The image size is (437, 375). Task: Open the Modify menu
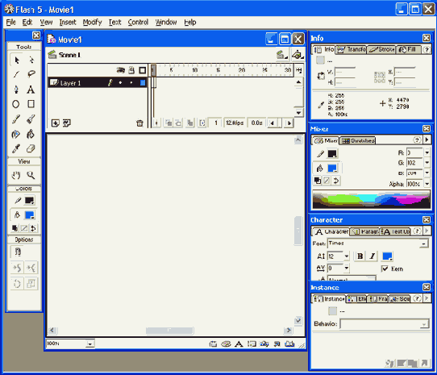pyautogui.click(x=92, y=22)
